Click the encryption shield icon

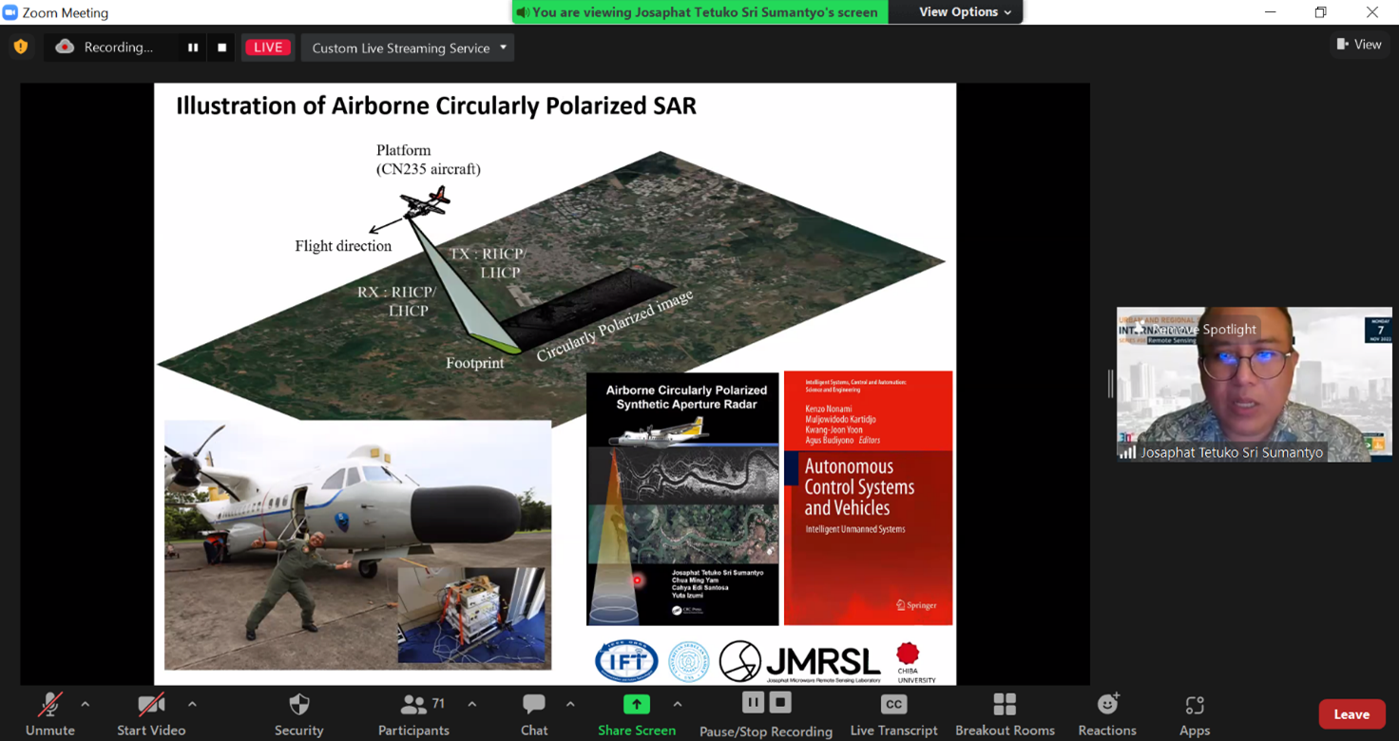click(21, 47)
